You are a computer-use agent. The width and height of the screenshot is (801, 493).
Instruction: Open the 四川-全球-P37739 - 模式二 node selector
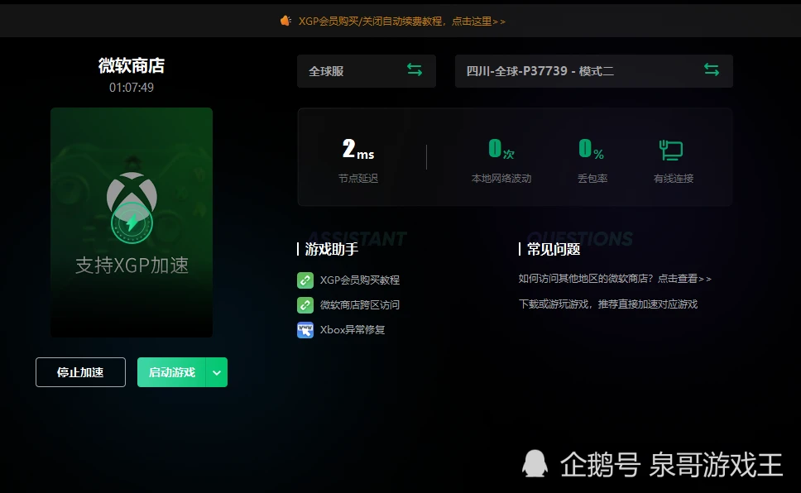[593, 71]
